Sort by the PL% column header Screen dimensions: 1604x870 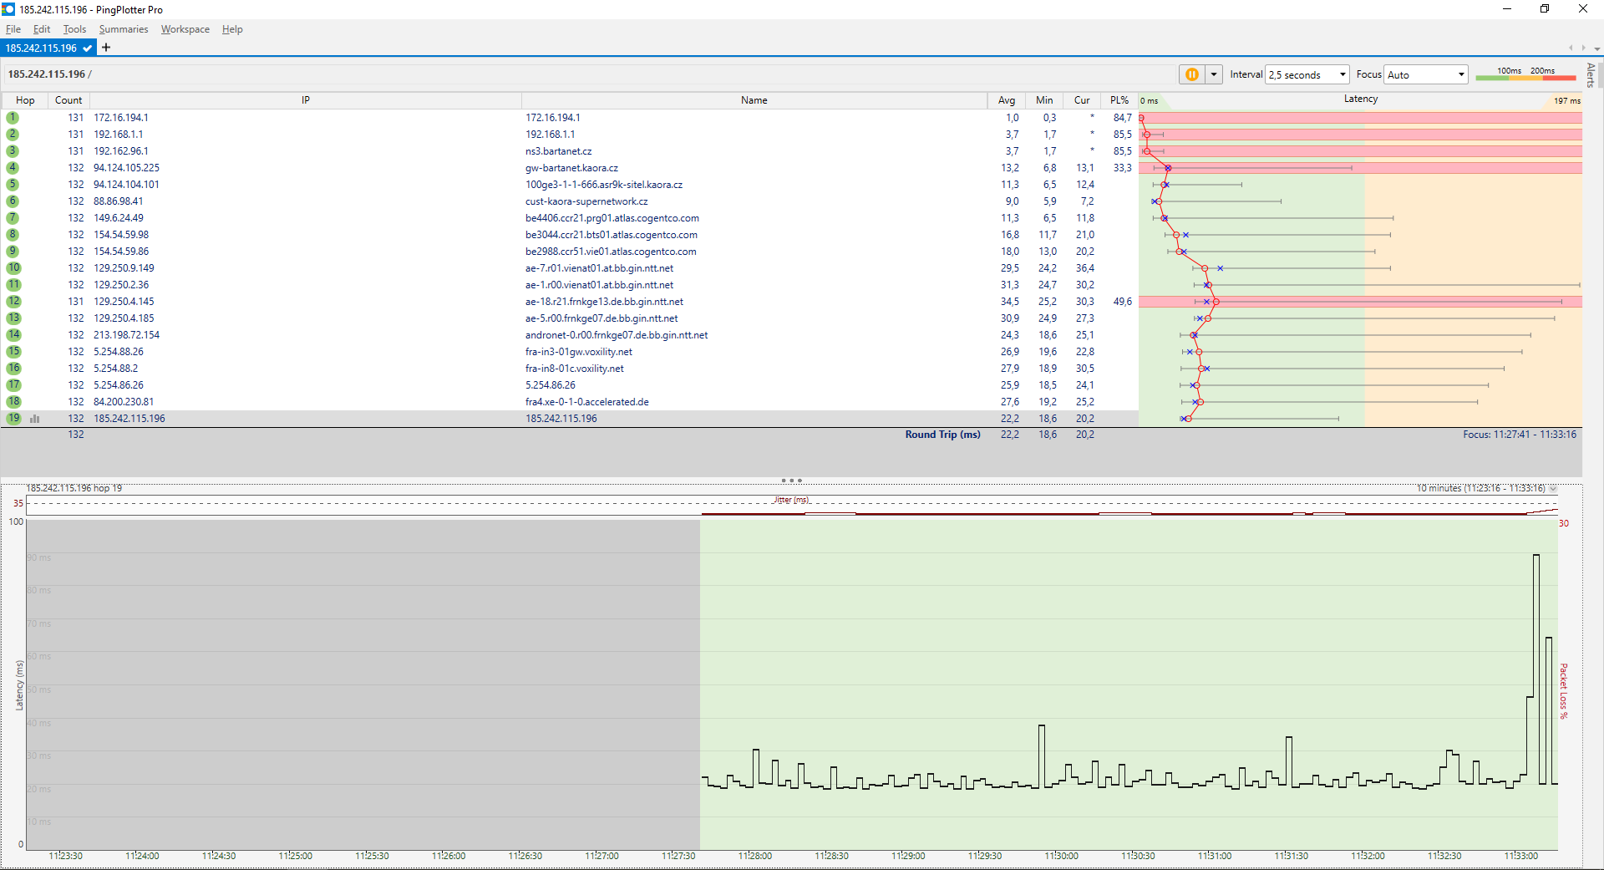(1119, 100)
